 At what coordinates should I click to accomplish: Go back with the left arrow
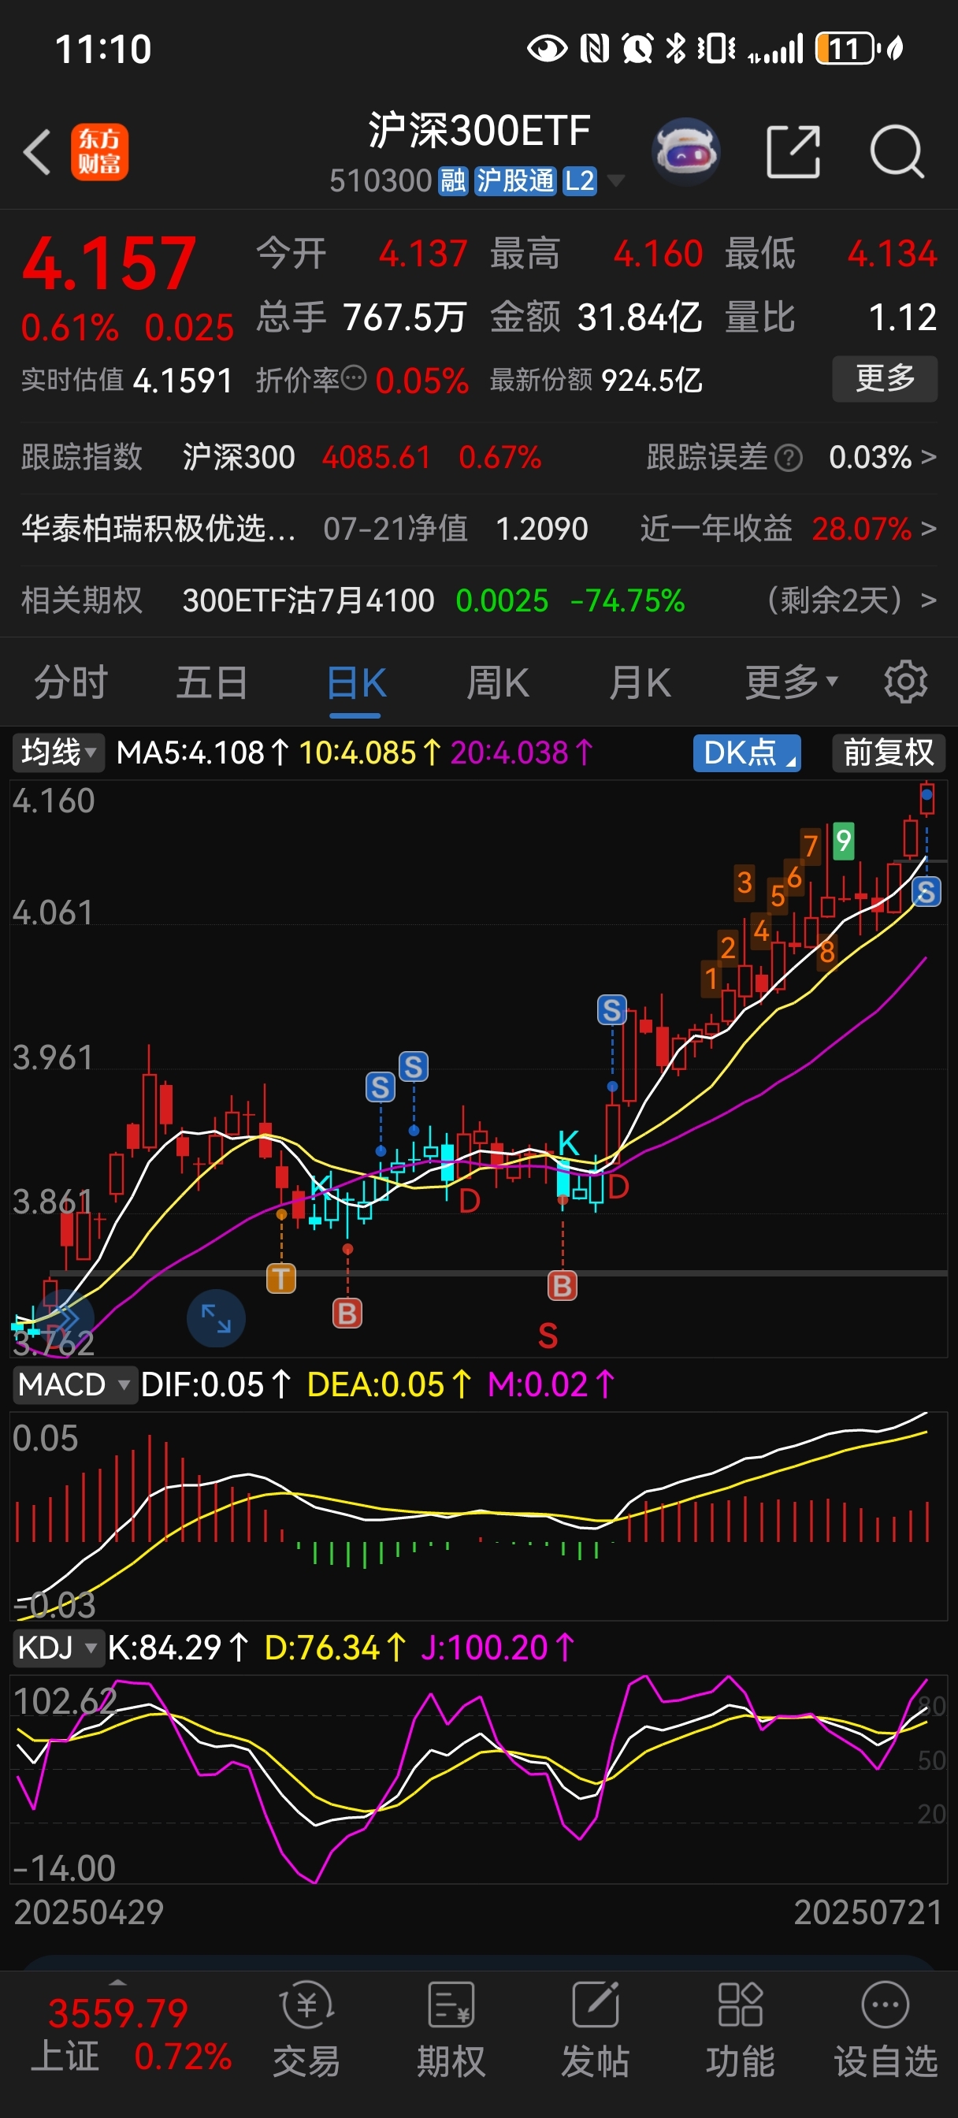coord(38,152)
